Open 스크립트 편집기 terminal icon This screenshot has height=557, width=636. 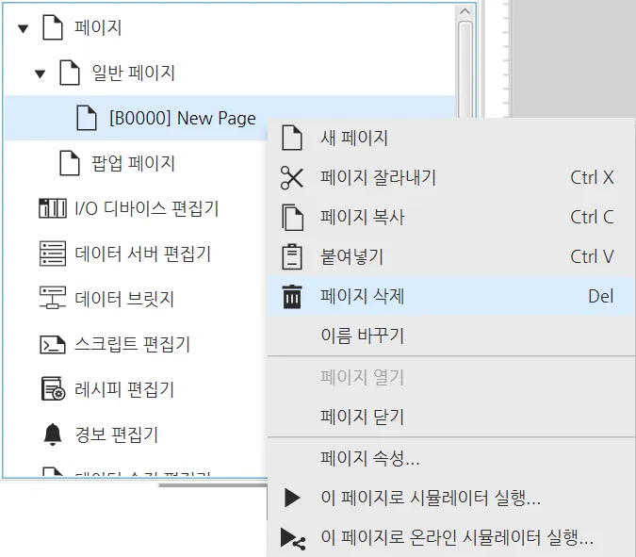point(52,344)
